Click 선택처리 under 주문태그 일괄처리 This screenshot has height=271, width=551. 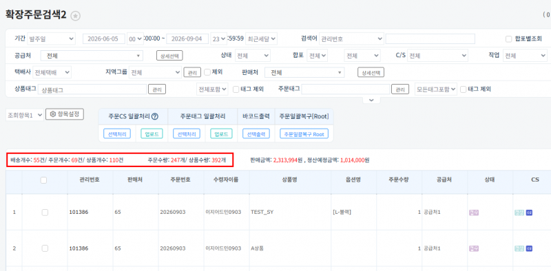[x=187, y=133]
